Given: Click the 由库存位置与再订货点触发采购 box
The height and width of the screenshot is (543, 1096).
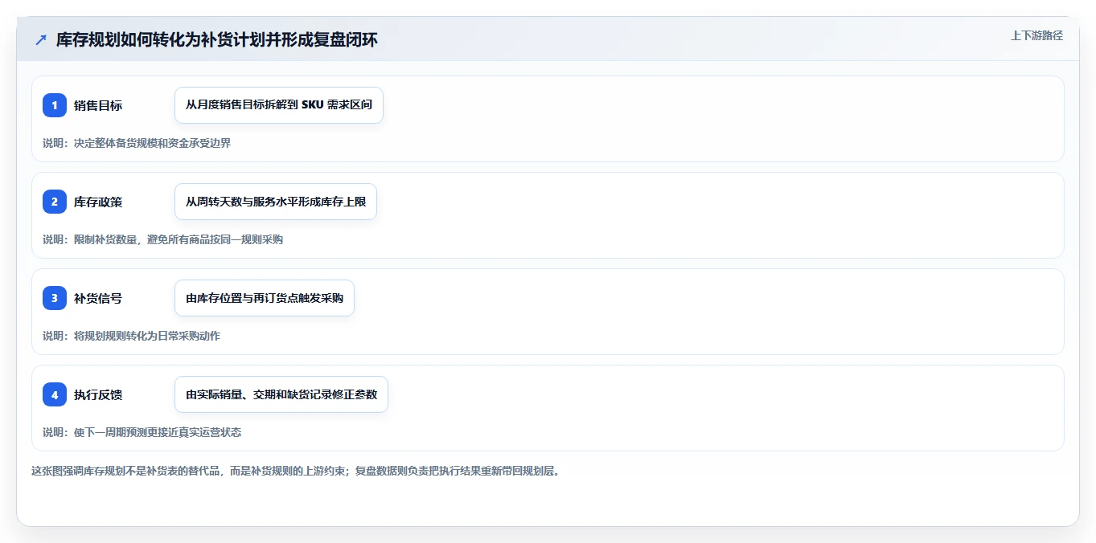Looking at the screenshot, I should tap(265, 298).
